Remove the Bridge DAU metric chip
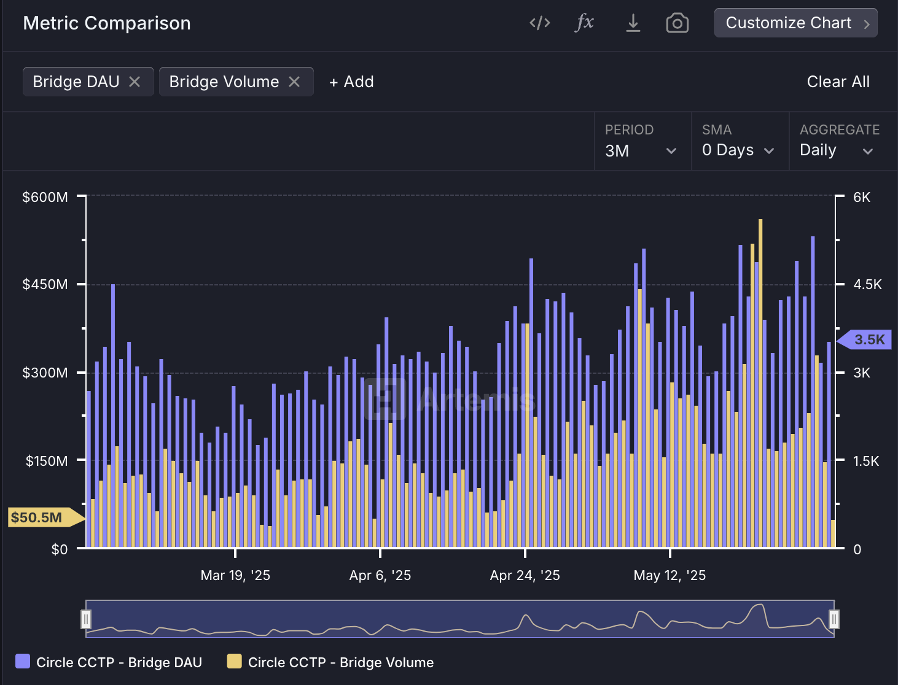The height and width of the screenshot is (685, 898). pos(135,82)
